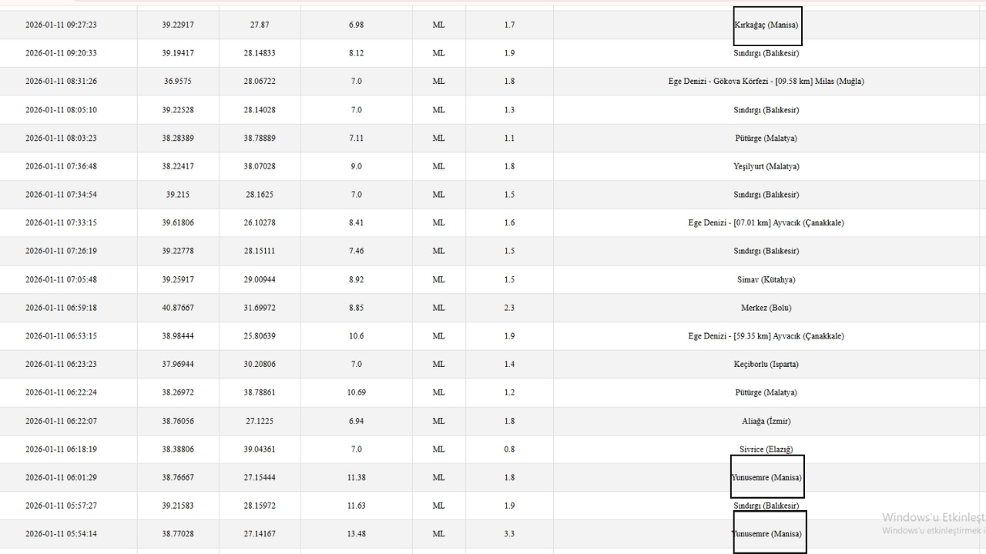Click the Kırkağaç (Manisa) location cell
The width and height of the screenshot is (986, 554).
(766, 25)
